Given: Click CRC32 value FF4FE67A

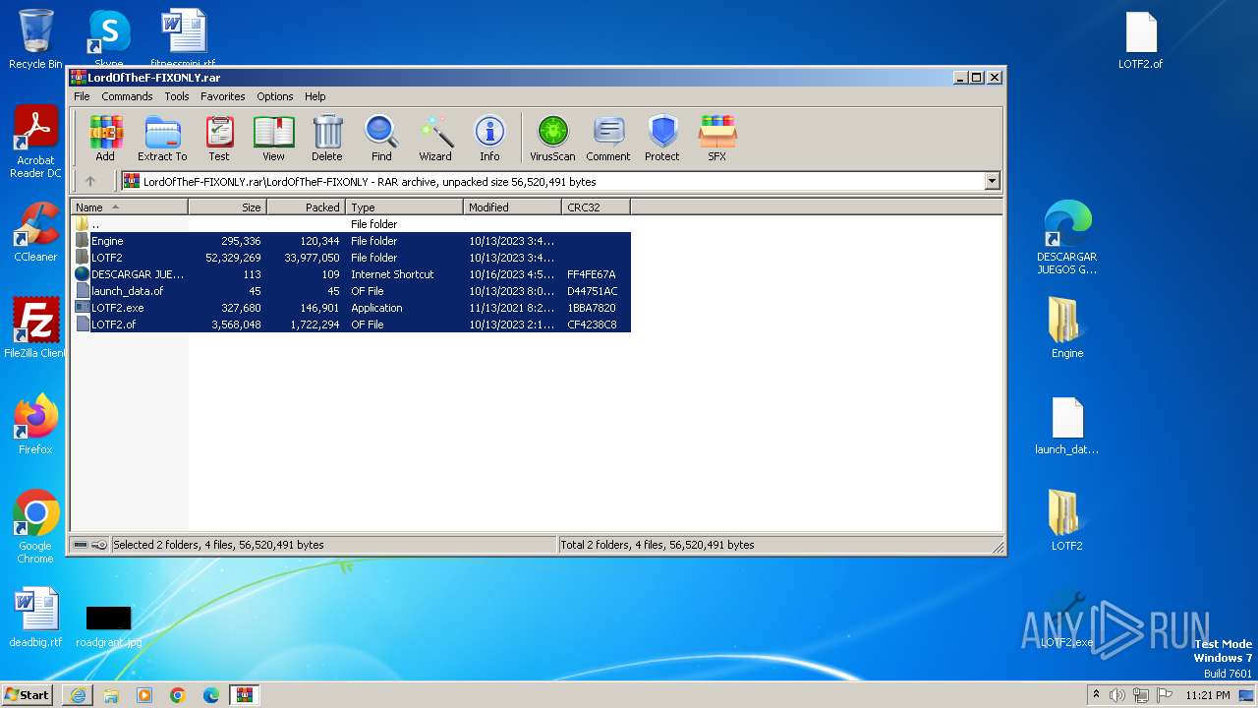Looking at the screenshot, I should click(x=592, y=274).
